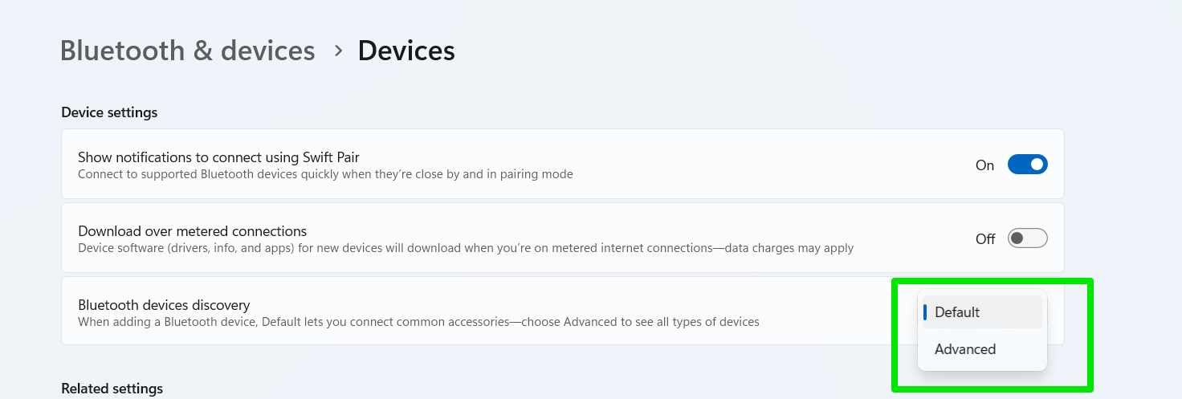Click empty padding inside the discovery dropdown popup
This screenshot has height=399, width=1182.
coord(983,368)
